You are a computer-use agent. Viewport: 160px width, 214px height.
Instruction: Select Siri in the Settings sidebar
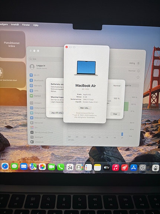[x=34, y=128]
